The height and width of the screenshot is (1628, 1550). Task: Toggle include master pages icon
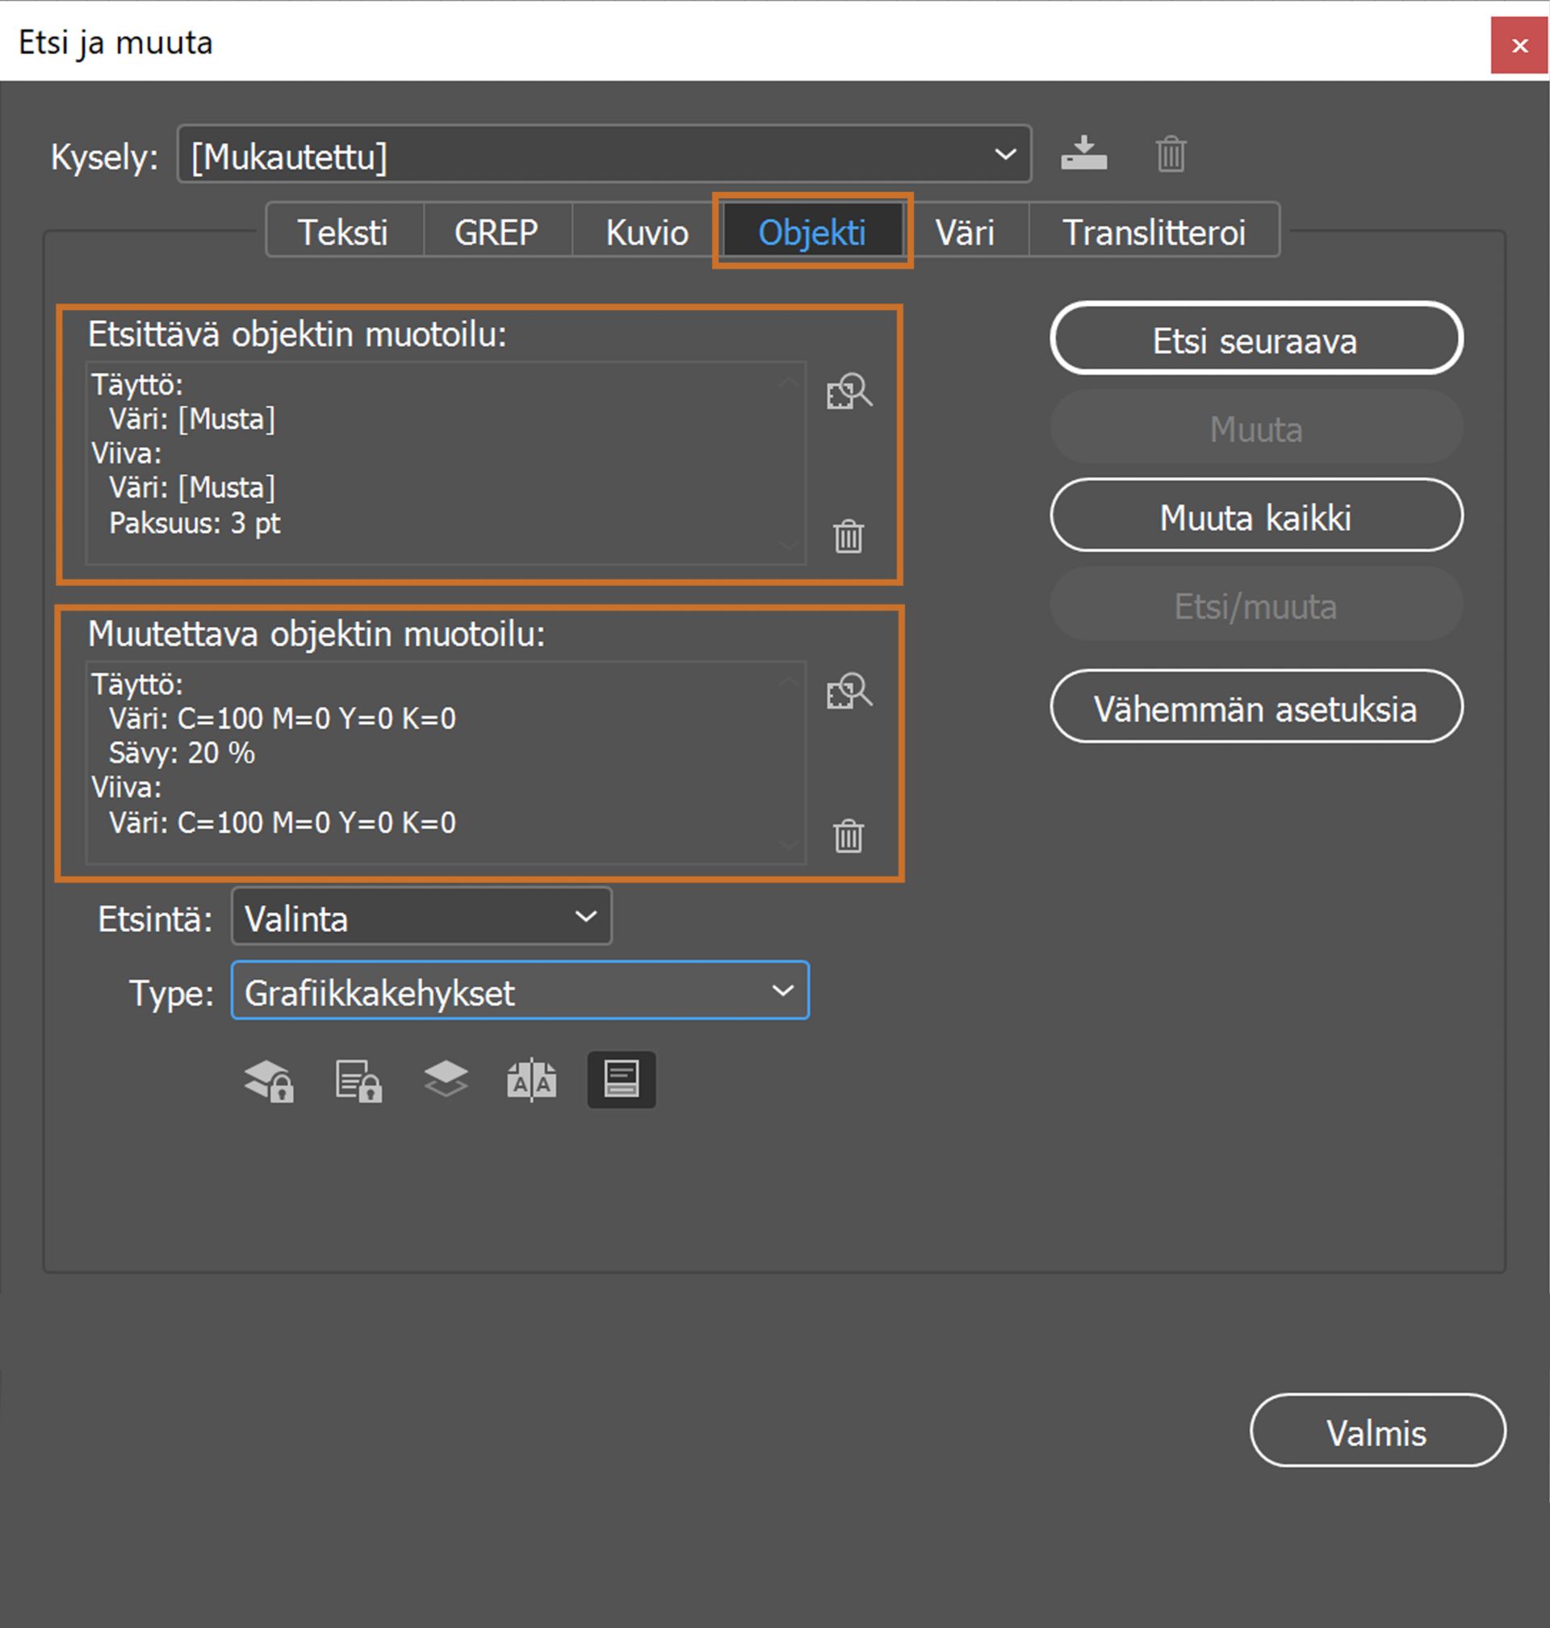pos(531,1080)
